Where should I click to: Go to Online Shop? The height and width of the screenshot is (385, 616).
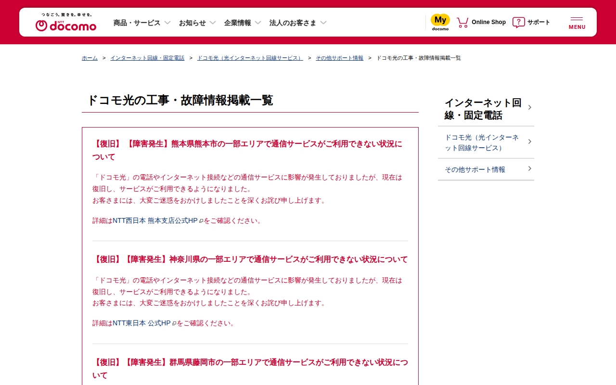click(x=488, y=22)
